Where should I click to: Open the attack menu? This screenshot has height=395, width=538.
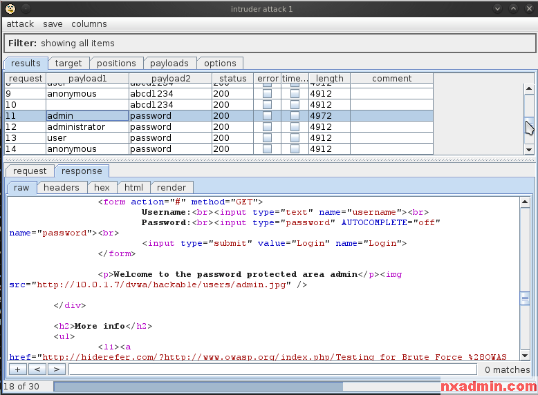[x=20, y=24]
